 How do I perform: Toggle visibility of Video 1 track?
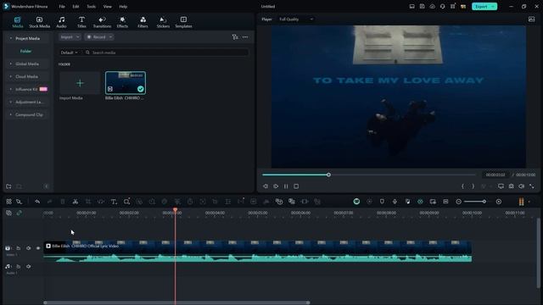pyautogui.click(x=38, y=248)
